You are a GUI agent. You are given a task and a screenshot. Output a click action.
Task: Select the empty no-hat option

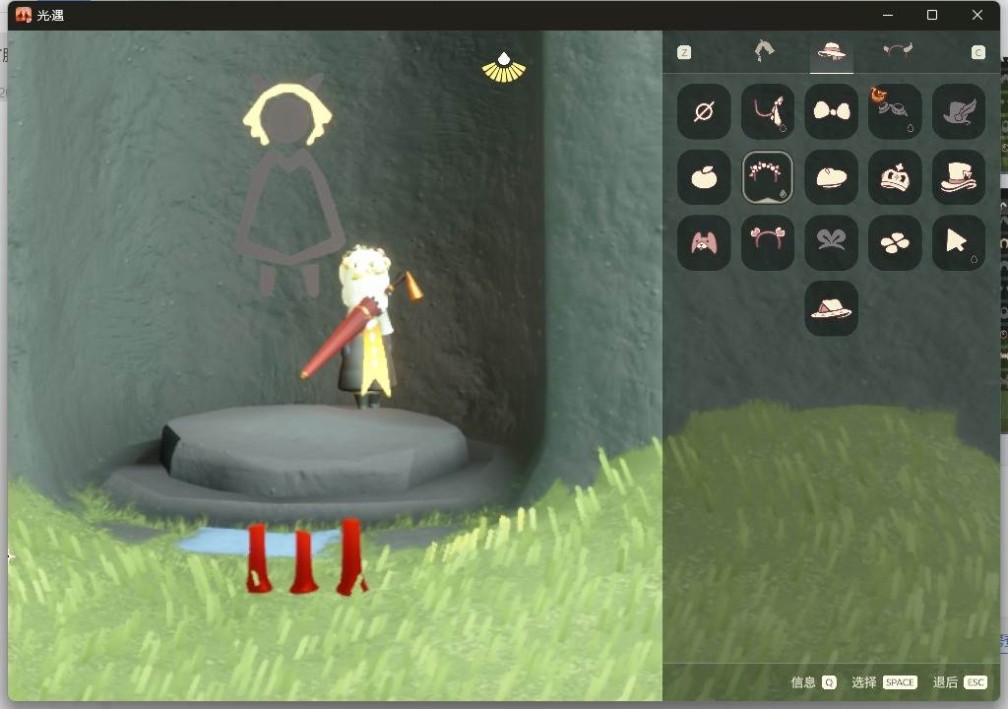(703, 111)
